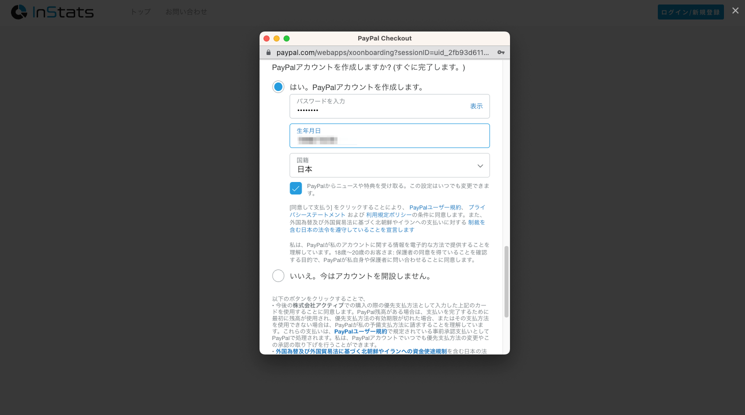Click the 生年月日 date of birth field
This screenshot has width=745, height=415.
tap(389, 136)
